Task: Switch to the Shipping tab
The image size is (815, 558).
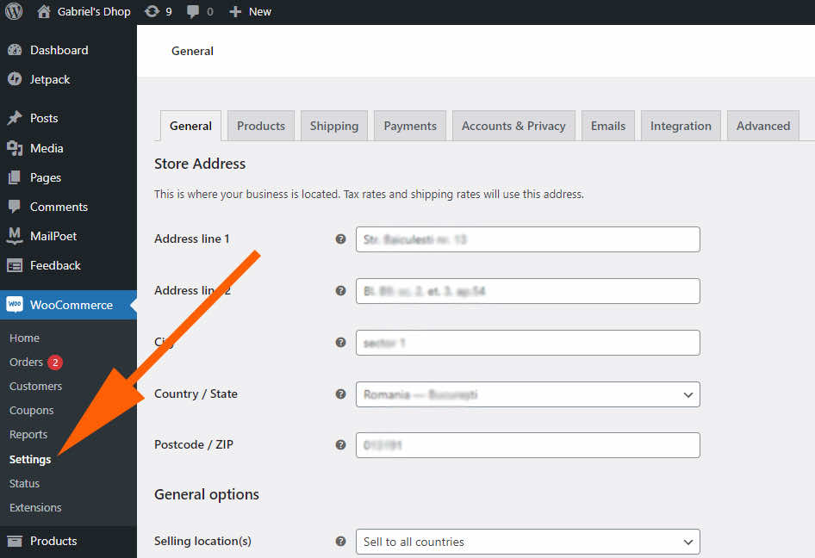Action: click(334, 126)
